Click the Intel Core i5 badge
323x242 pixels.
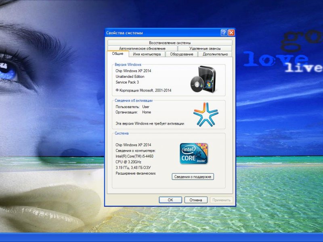click(x=194, y=154)
